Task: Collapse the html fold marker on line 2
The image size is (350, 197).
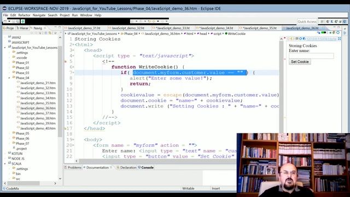Action: (73, 45)
